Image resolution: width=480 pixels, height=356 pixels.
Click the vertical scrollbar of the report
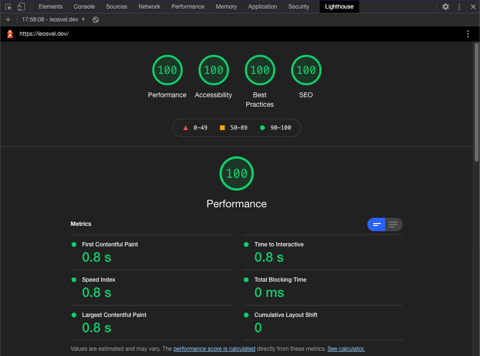click(x=476, y=102)
